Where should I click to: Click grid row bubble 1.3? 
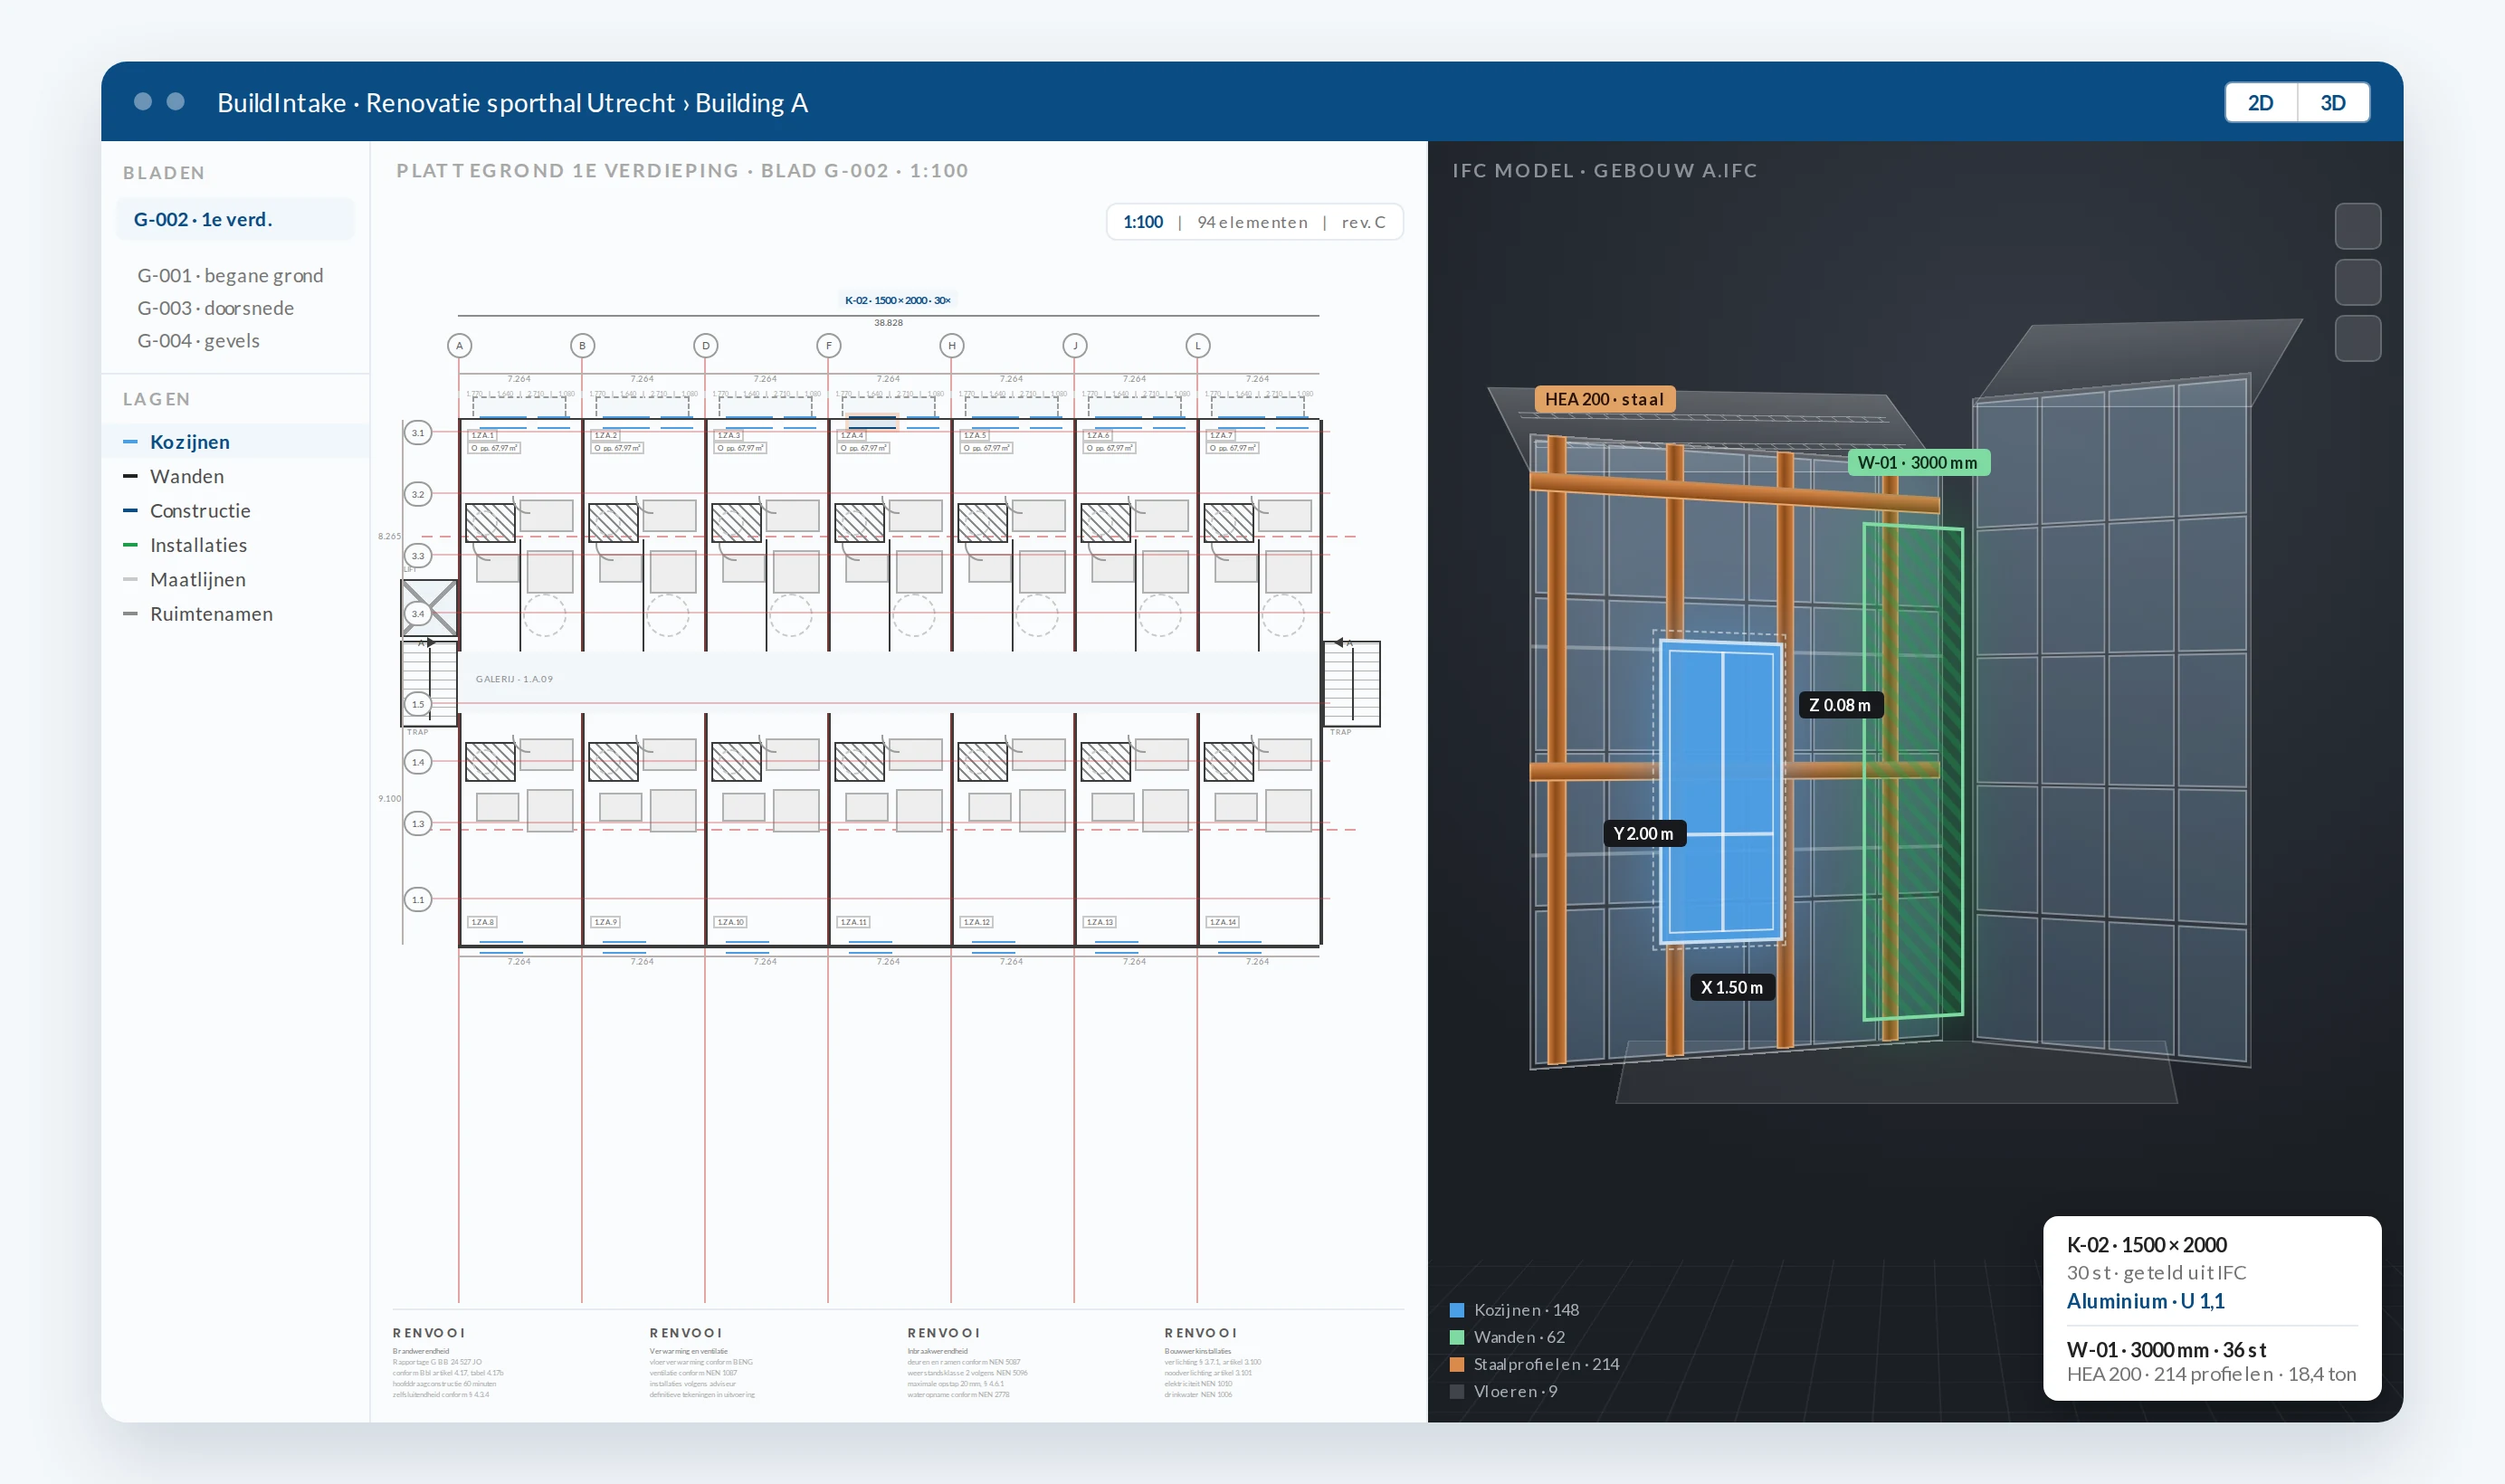click(418, 824)
